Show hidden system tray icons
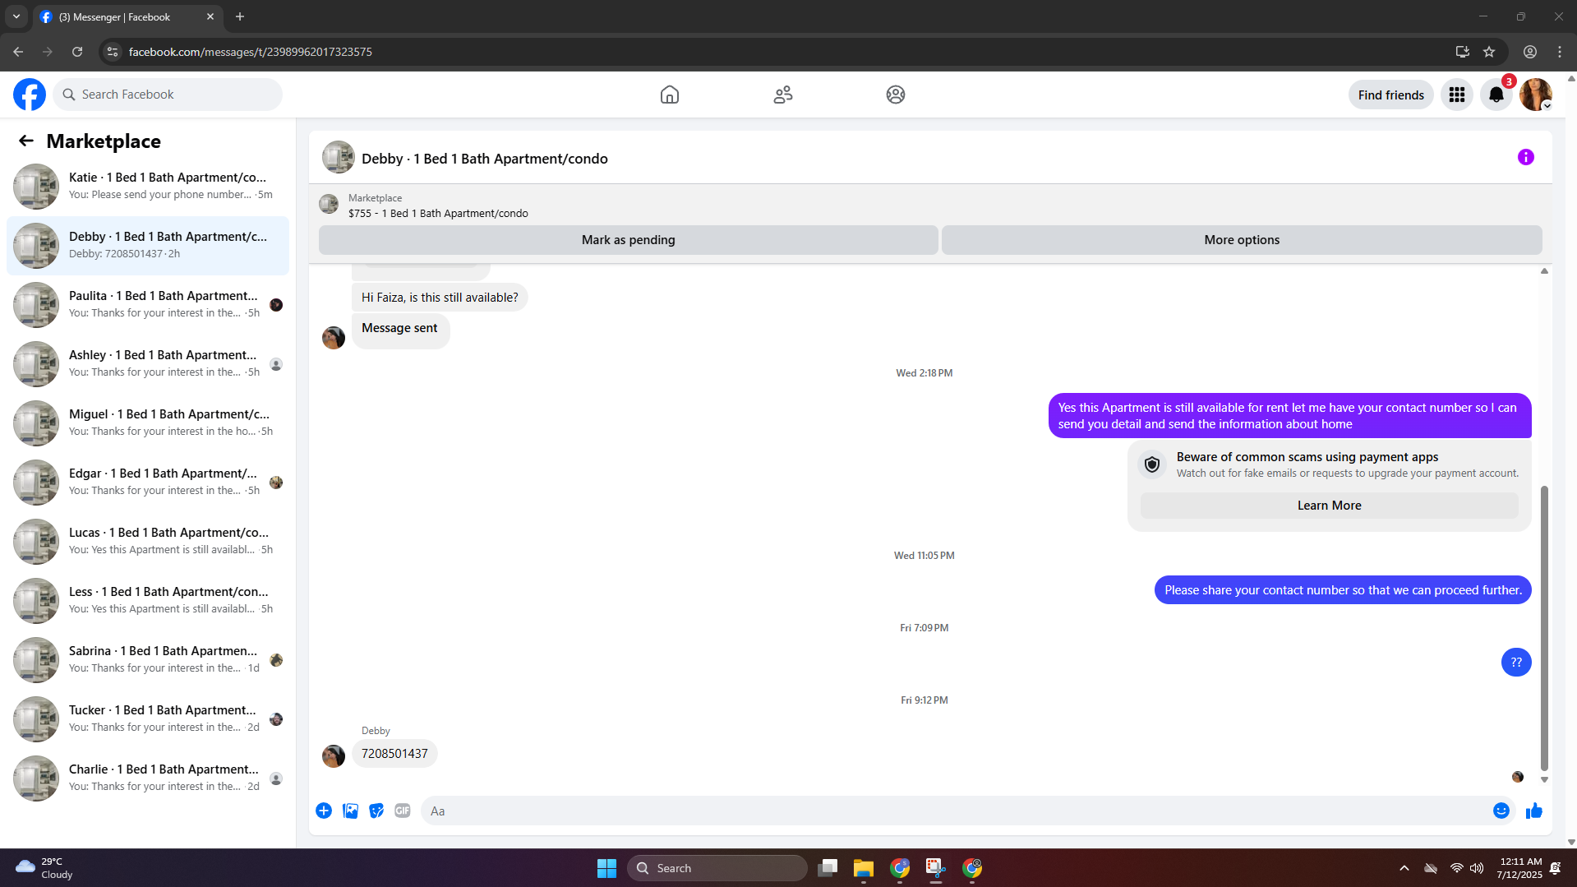This screenshot has height=887, width=1577. tap(1404, 868)
